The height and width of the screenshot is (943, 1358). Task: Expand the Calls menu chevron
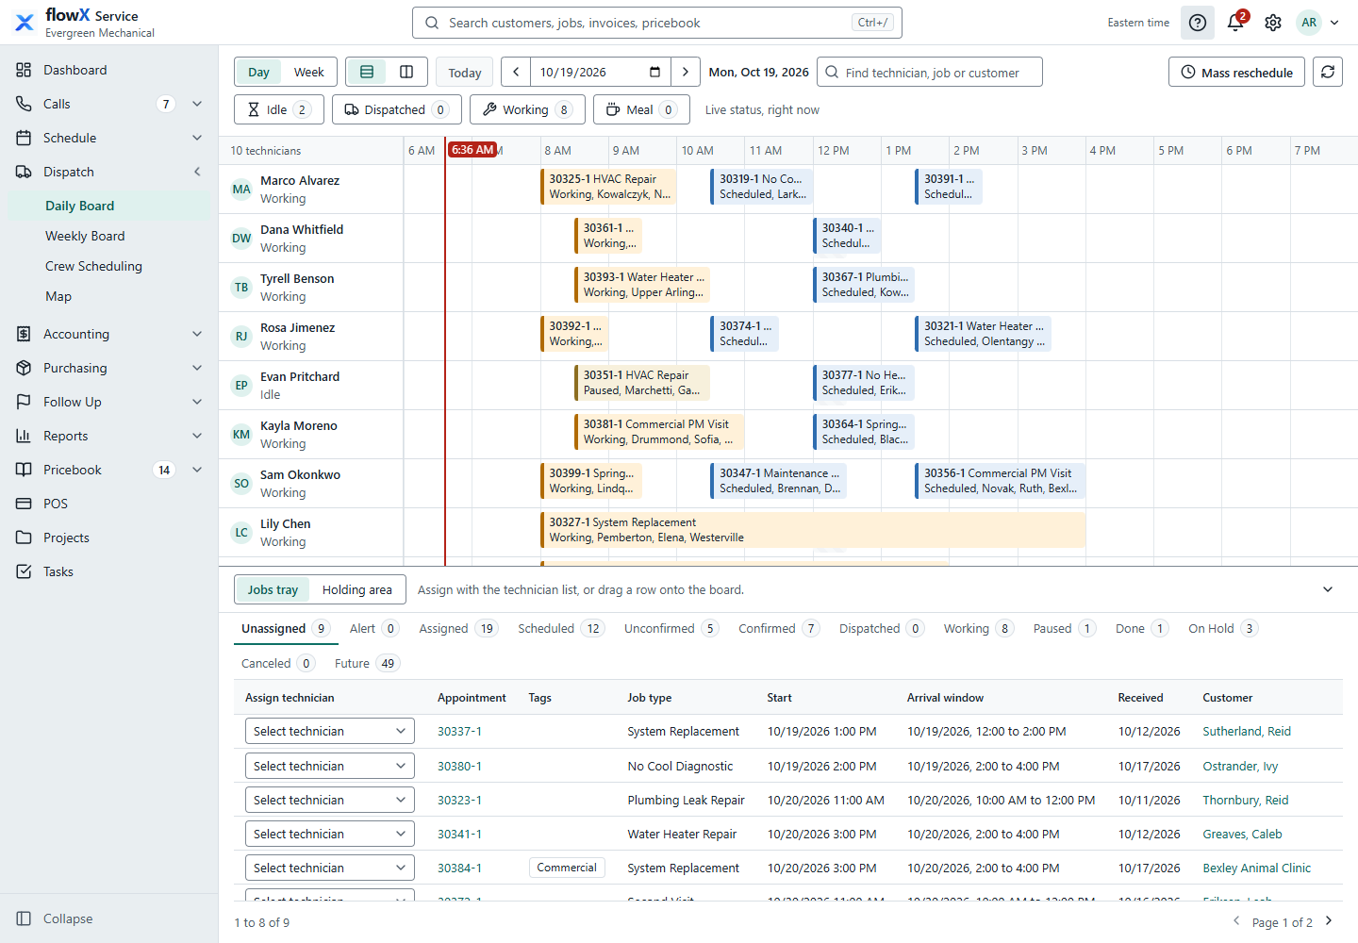click(x=197, y=104)
